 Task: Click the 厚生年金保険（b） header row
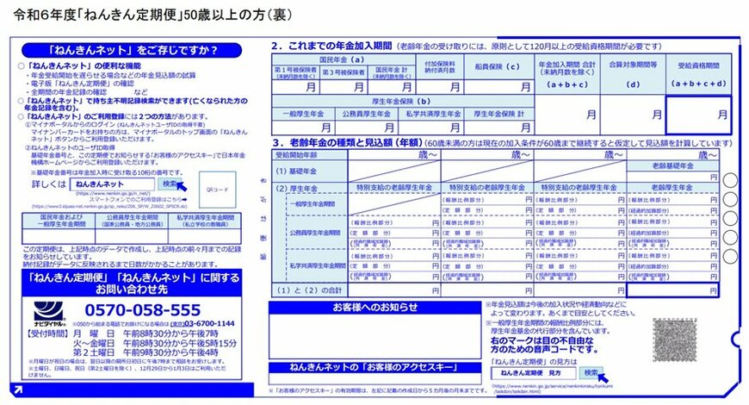point(402,102)
